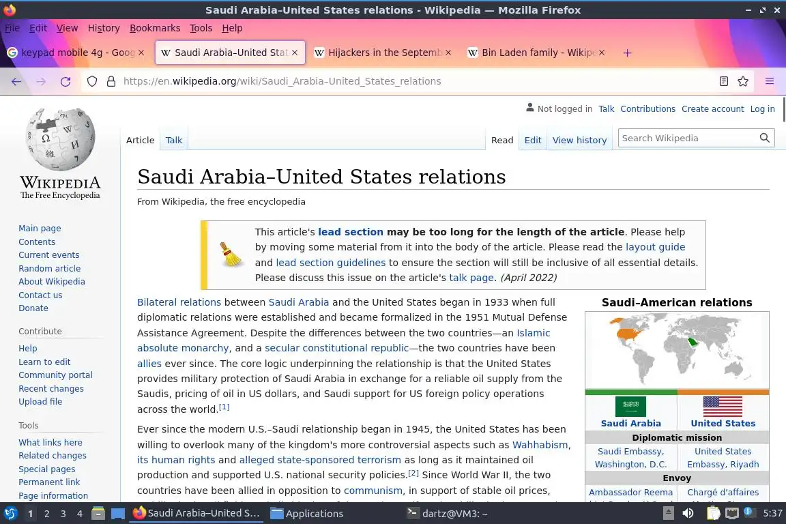
Task: Open the lead section guidelines link
Action: 331,263
